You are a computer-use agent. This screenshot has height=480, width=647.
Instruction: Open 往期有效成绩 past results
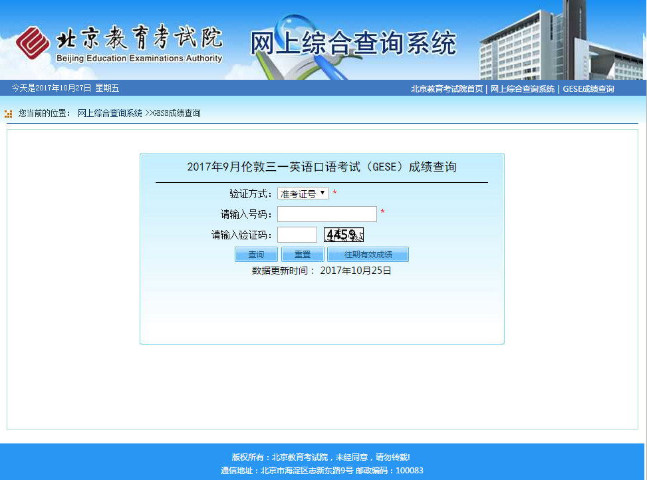coord(368,255)
